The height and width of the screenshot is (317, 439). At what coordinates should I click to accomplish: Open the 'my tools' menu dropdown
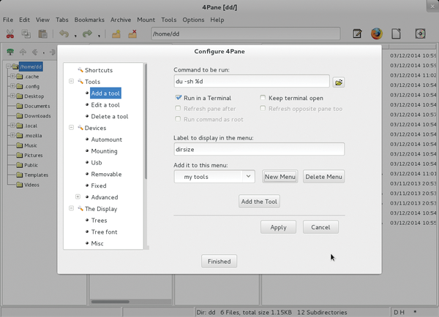214,177
